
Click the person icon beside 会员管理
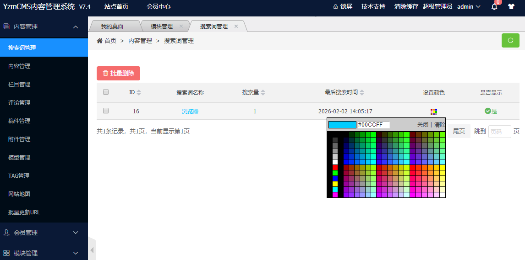click(6, 232)
